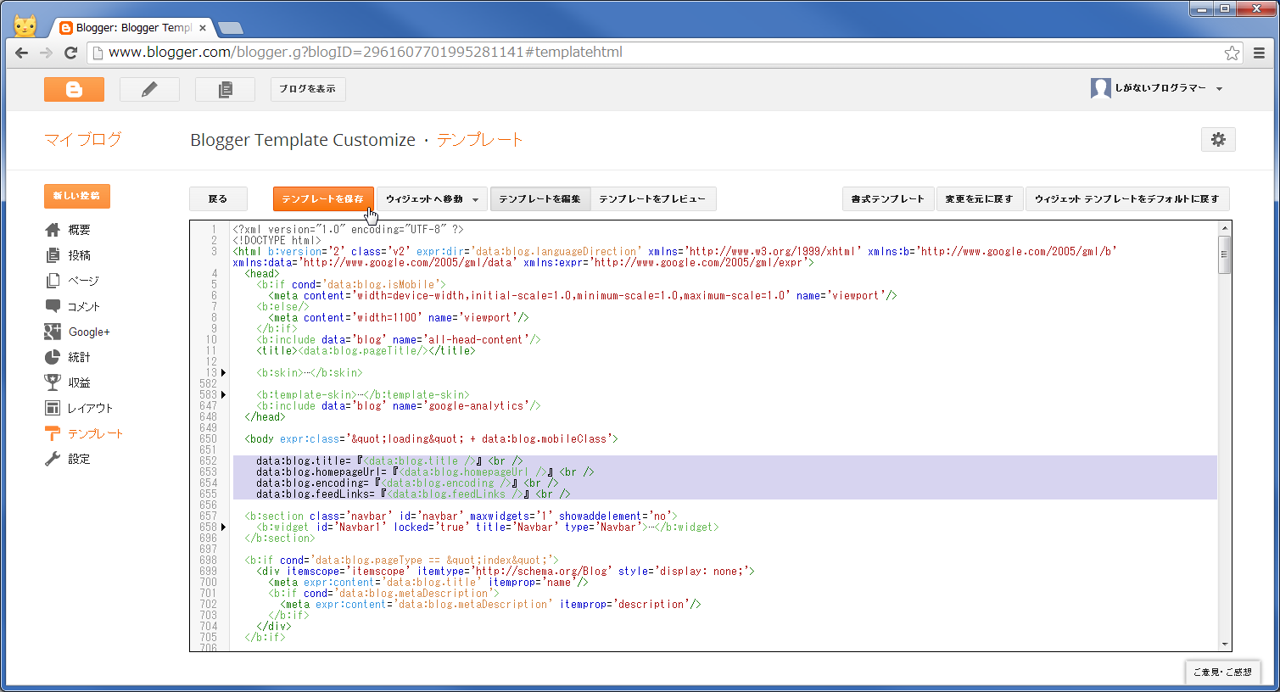
Task: Open the ウィジェットへ移動 dropdown
Action: 432,199
